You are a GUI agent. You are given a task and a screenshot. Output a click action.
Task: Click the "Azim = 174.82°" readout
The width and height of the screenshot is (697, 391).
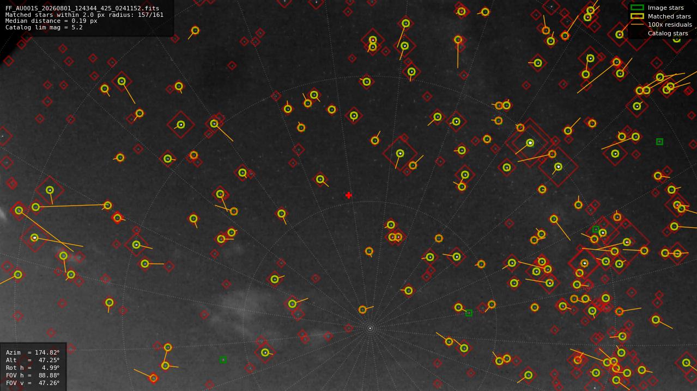(33, 352)
